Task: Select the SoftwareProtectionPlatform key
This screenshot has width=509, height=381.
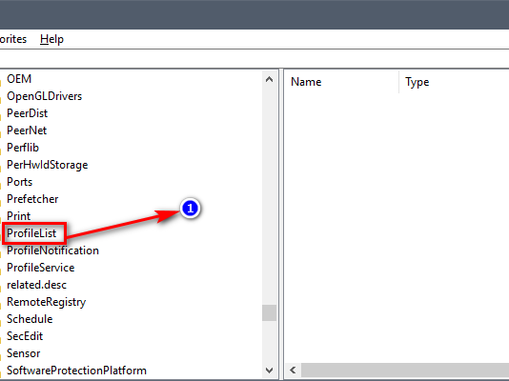Action: pos(76,371)
